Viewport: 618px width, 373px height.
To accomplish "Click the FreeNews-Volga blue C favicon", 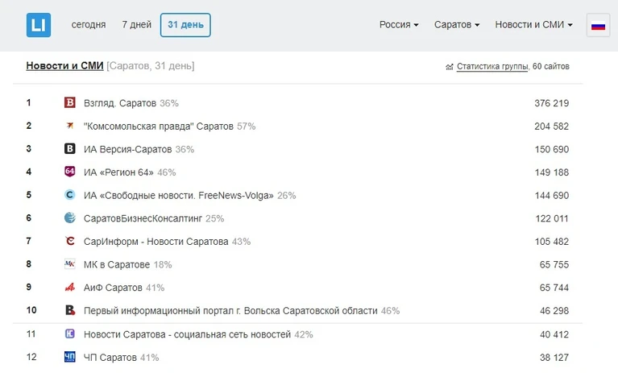I will click(x=70, y=195).
